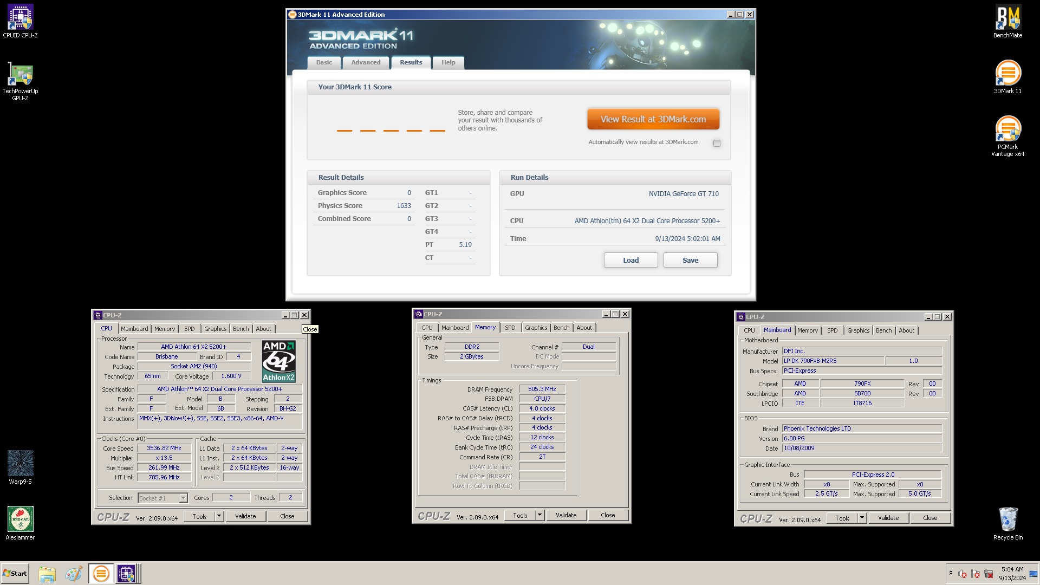Click the BIOS date 10/08/2009 field
1040x585 pixels.
pyautogui.click(x=862, y=448)
